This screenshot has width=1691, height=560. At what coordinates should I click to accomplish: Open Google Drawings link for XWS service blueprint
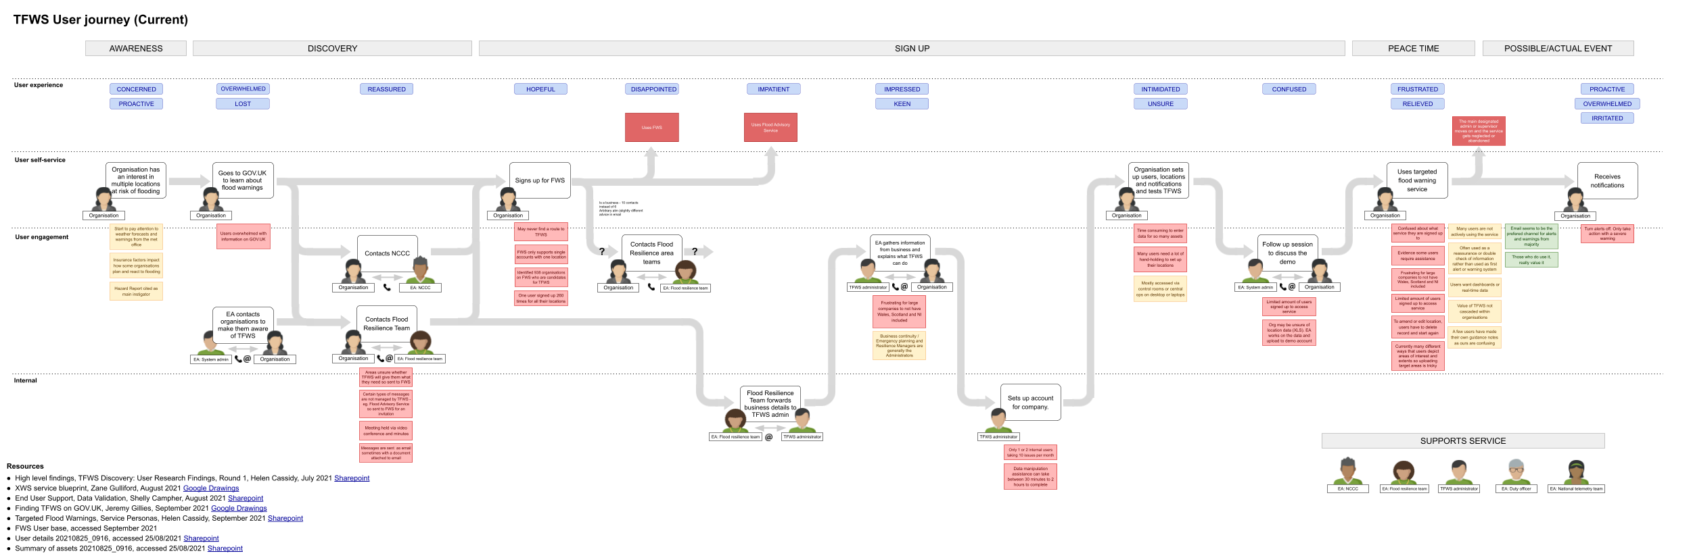coord(211,488)
